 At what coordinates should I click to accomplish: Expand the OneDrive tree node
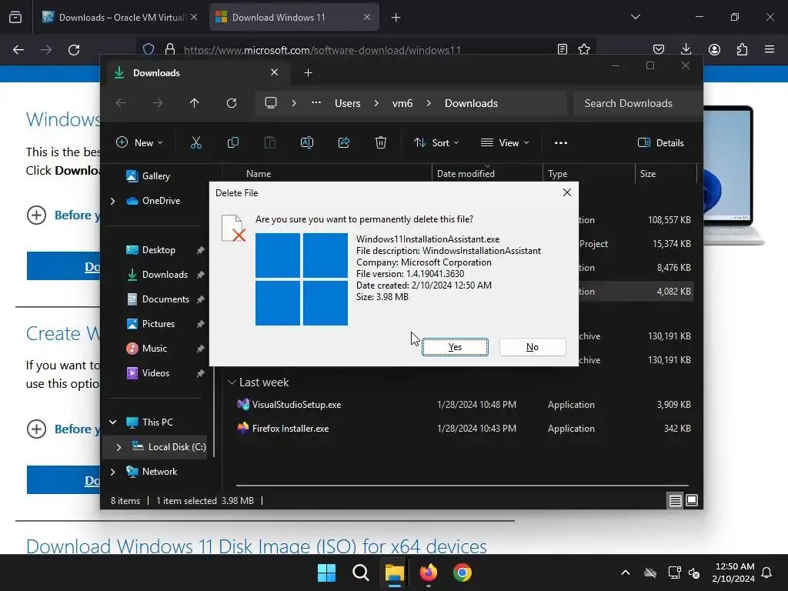click(112, 201)
